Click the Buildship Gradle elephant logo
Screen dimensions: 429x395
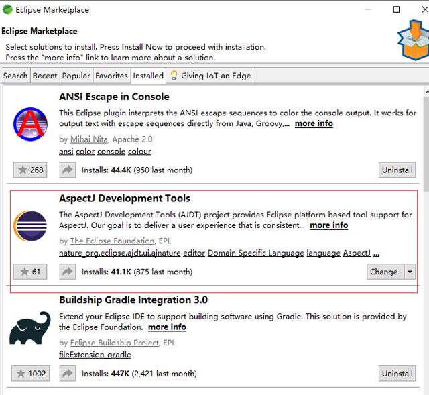click(x=30, y=328)
